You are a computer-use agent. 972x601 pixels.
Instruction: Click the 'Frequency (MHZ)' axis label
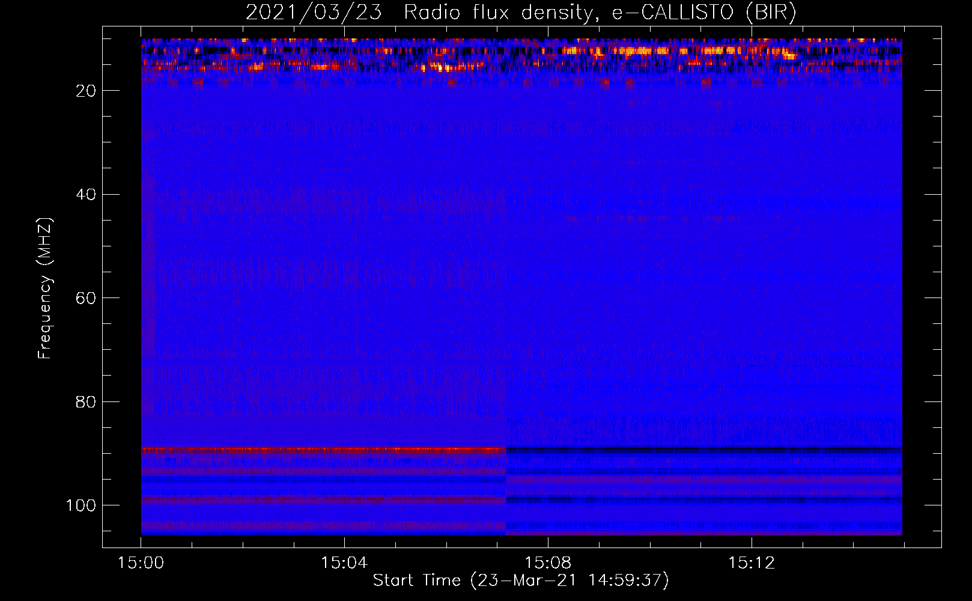click(x=45, y=288)
